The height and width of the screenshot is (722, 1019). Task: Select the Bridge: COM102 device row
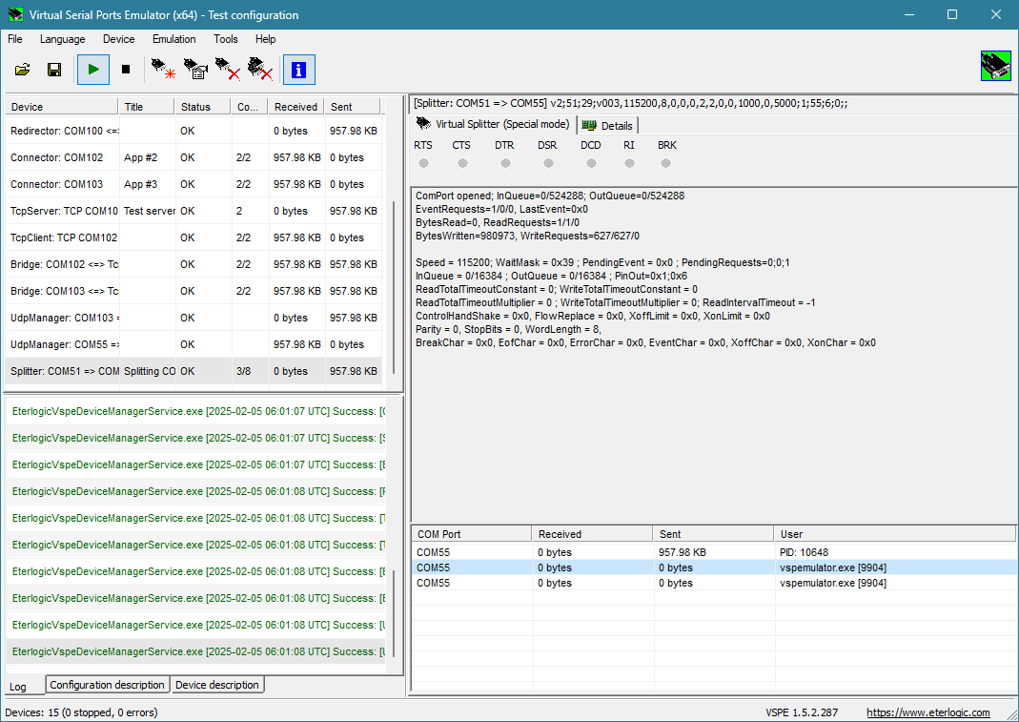[194, 264]
